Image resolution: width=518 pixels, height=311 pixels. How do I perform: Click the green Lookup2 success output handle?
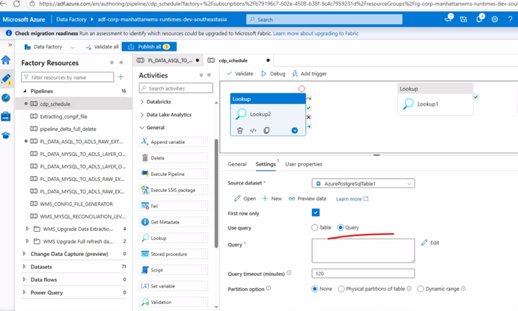pyautogui.click(x=308, y=108)
